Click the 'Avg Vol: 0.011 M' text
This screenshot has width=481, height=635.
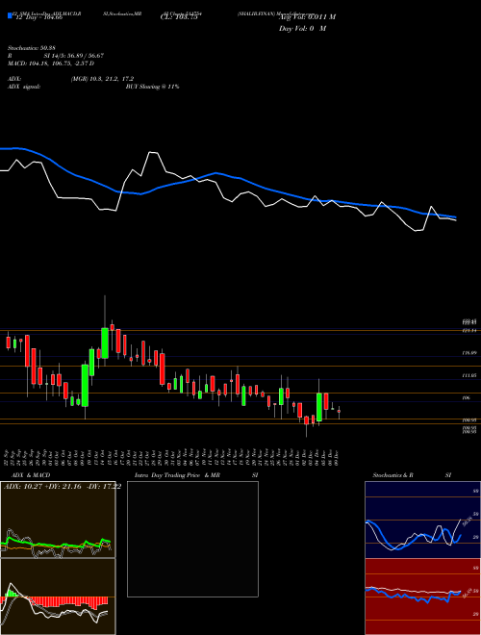pyautogui.click(x=307, y=16)
